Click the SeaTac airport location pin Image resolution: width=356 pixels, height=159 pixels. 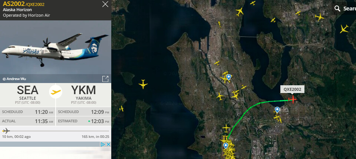pyautogui.click(x=225, y=146)
